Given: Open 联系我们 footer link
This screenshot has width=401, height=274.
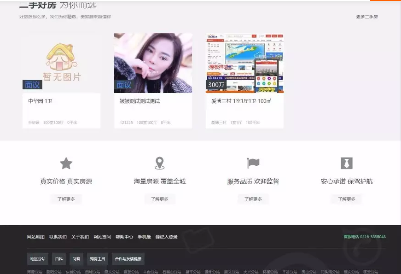Looking at the screenshot, I should (58, 237).
